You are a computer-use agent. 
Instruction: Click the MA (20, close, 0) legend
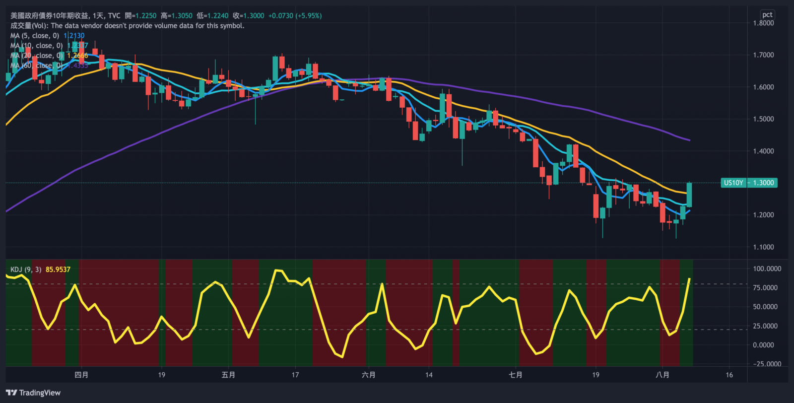36,56
